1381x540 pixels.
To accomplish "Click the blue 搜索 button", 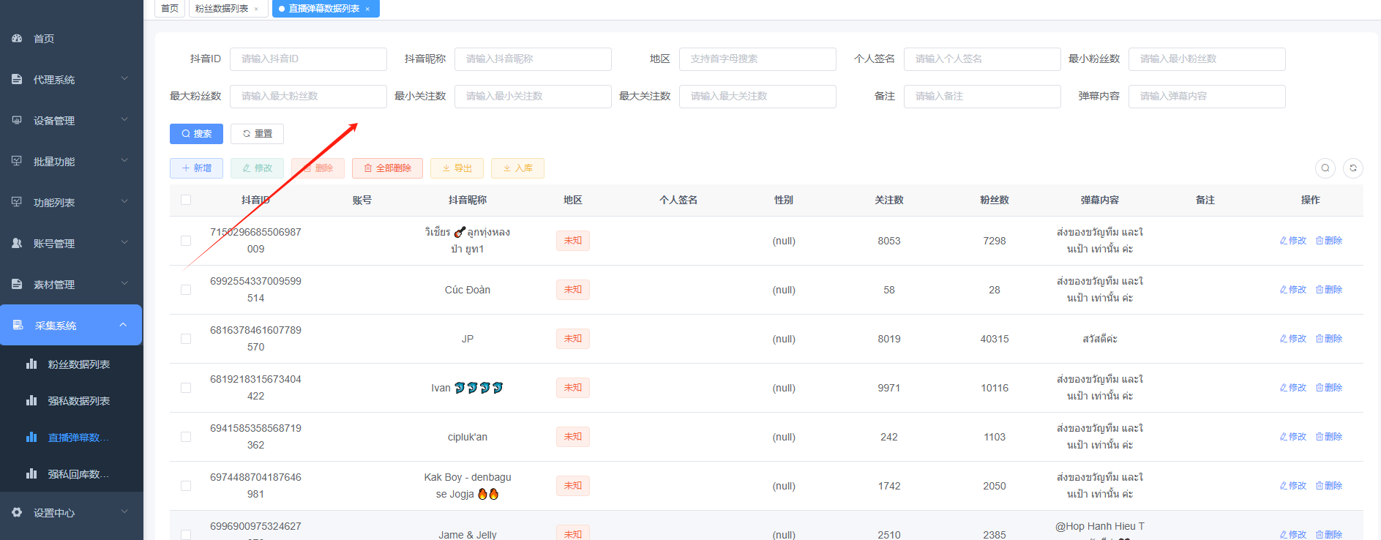I will [x=196, y=134].
